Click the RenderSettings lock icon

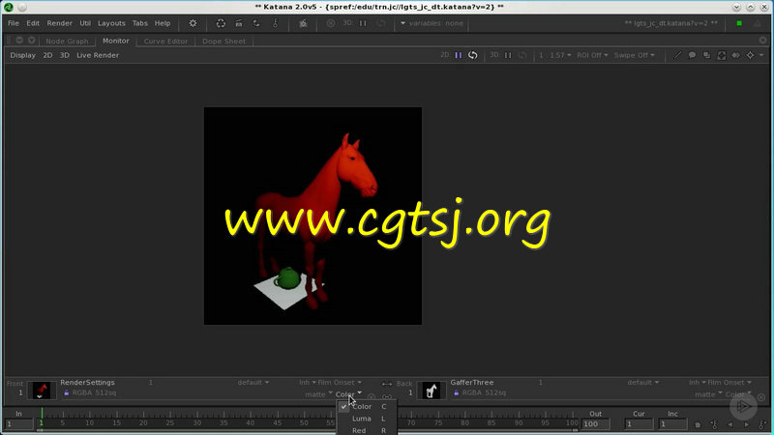[66, 393]
